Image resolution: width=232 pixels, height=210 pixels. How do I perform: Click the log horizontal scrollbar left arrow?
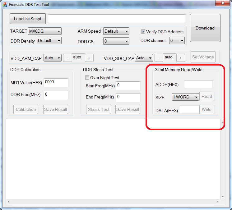[x=9, y=202]
